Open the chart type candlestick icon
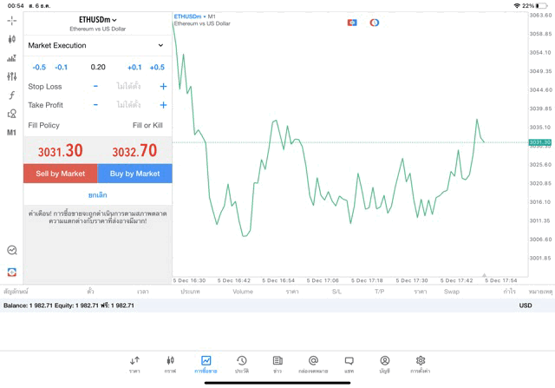The image size is (555, 388). (12, 39)
